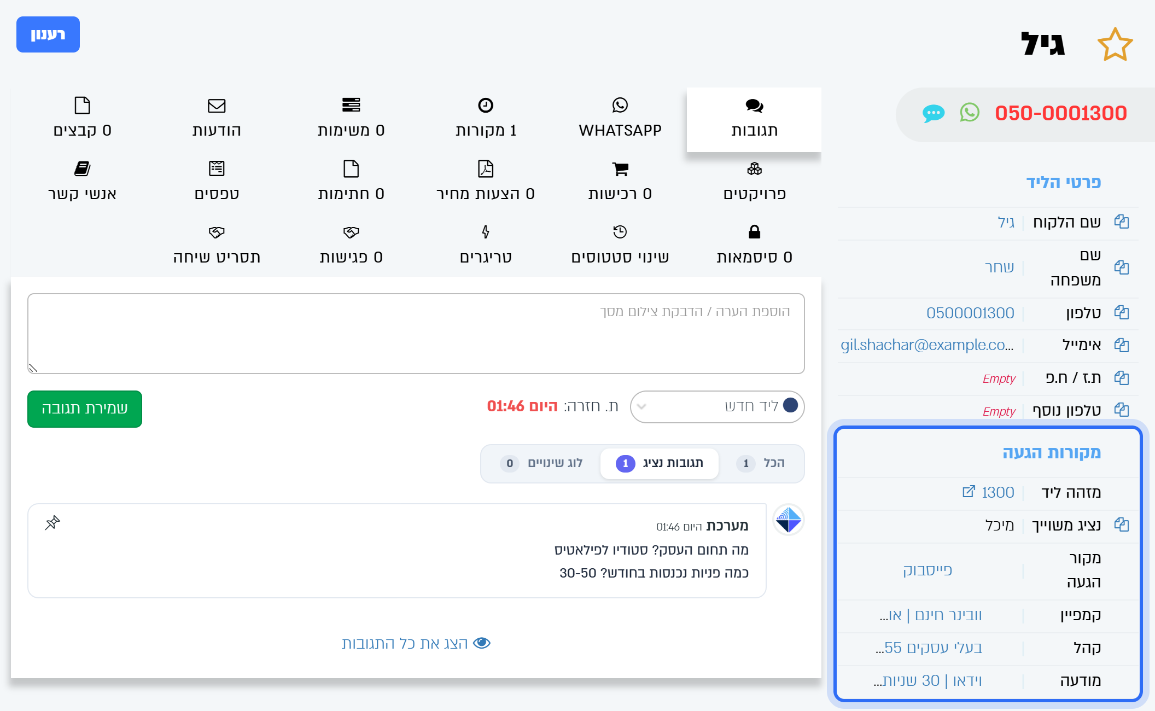The image size is (1155, 711).
Task: Open the 0 חתימות tab
Action: [x=351, y=183]
